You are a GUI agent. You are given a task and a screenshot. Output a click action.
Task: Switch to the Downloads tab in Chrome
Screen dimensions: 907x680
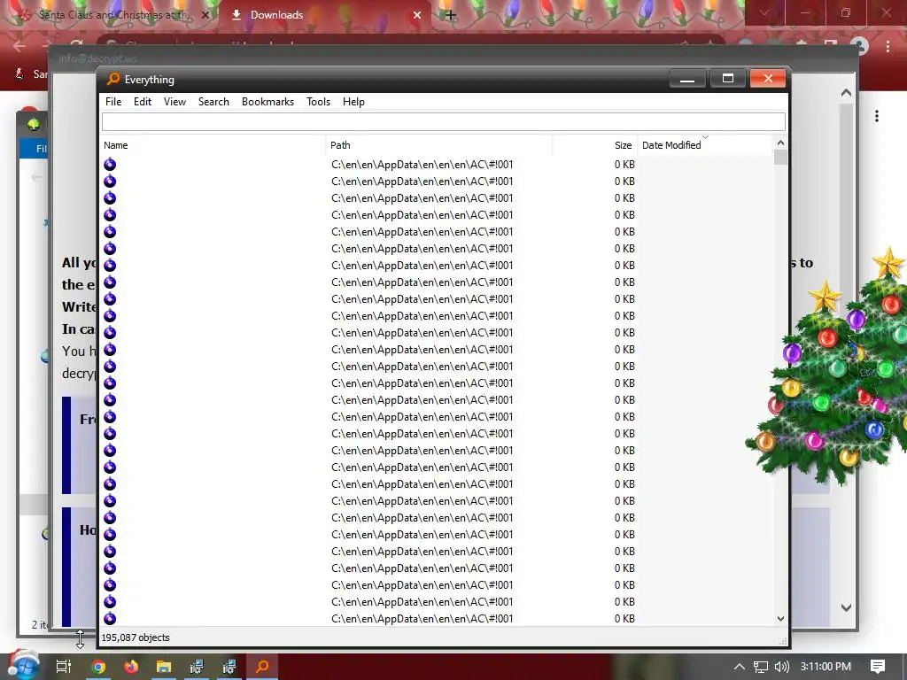tap(325, 15)
